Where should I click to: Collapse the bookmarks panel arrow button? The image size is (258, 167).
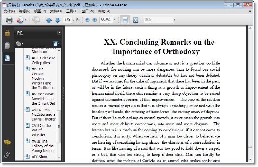click(59, 33)
